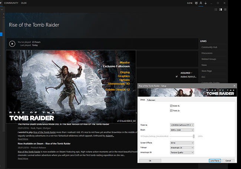The width and height of the screenshot is (241, 169).
Task: Click the 23 hours played text
Action: pos(36,42)
